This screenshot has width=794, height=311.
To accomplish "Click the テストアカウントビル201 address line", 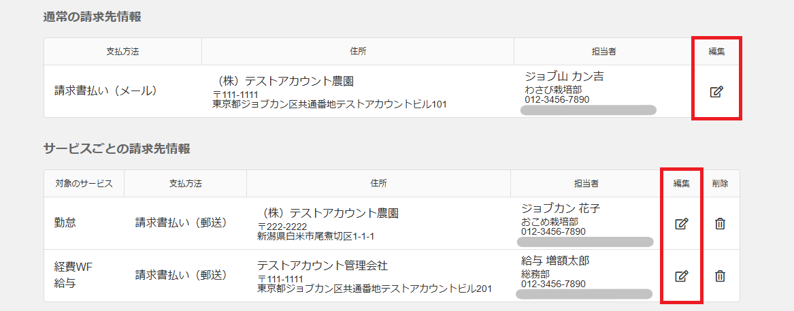I will click(374, 289).
